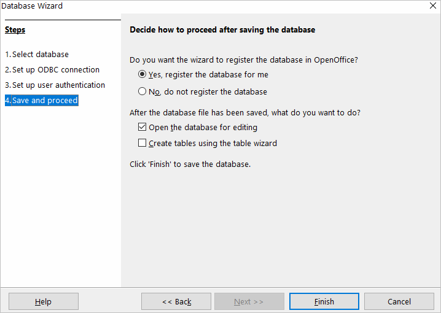
Task: Click the underlined Steps heading
Action: click(x=15, y=29)
